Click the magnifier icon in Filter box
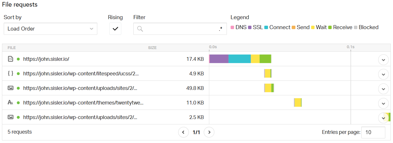 pos(140,29)
